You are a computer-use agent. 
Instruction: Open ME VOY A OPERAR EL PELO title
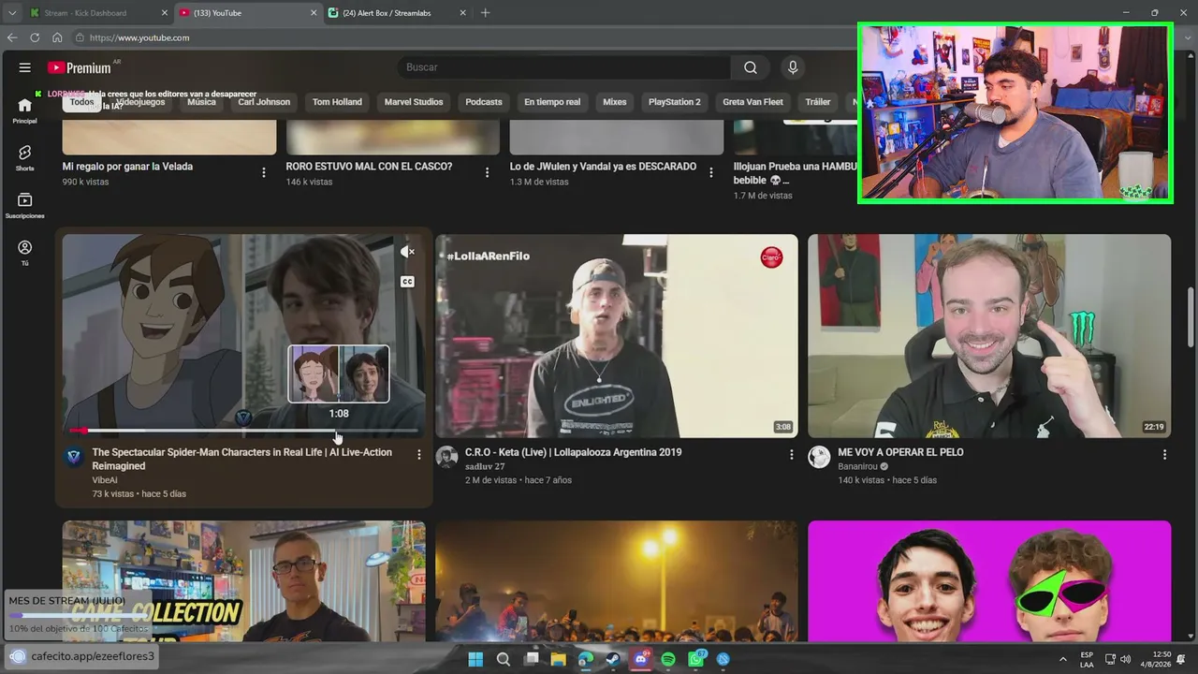[900, 452]
